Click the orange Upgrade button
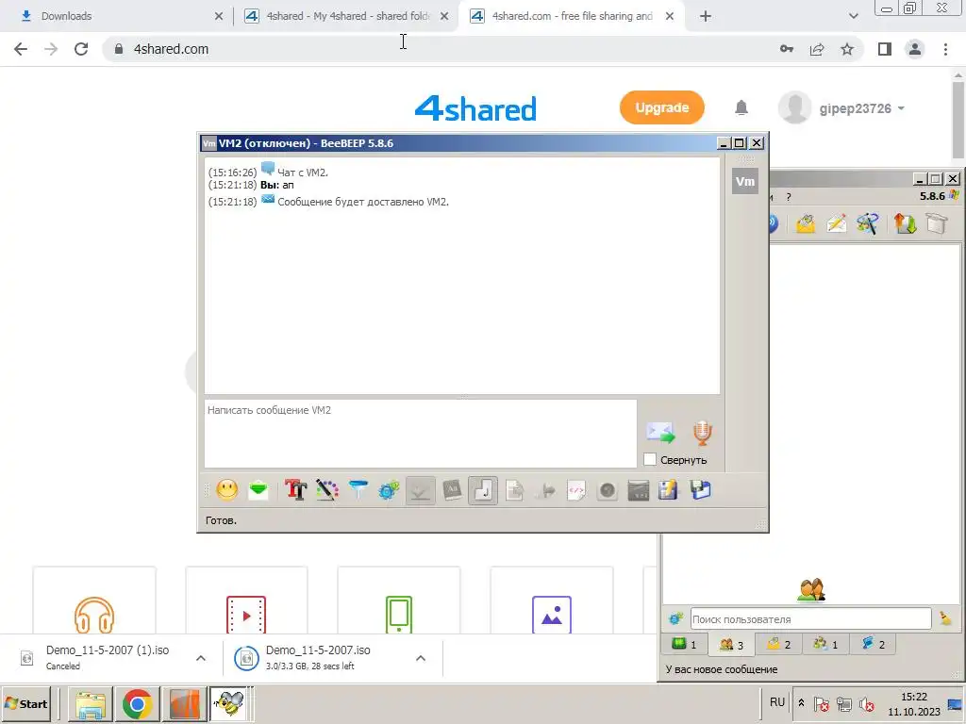 click(661, 107)
